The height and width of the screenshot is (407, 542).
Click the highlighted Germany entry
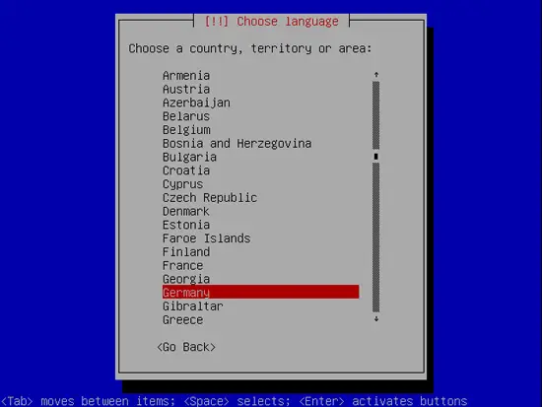260,293
